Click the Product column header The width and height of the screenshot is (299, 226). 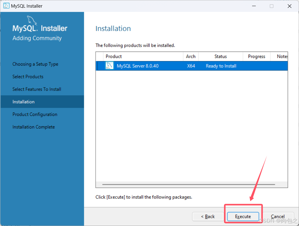pyautogui.click(x=143, y=56)
